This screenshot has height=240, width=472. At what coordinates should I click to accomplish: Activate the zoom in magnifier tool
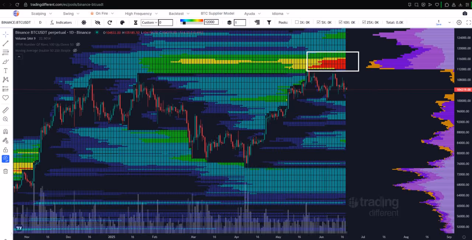[x=6, y=119]
